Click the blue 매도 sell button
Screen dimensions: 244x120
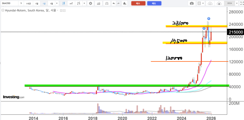tap(154, 3)
